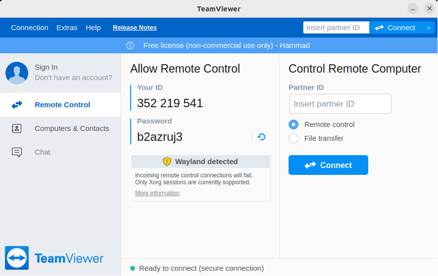Open the Release Notes link

135,27
